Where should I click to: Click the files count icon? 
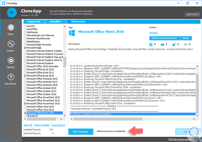(x=151, y=45)
